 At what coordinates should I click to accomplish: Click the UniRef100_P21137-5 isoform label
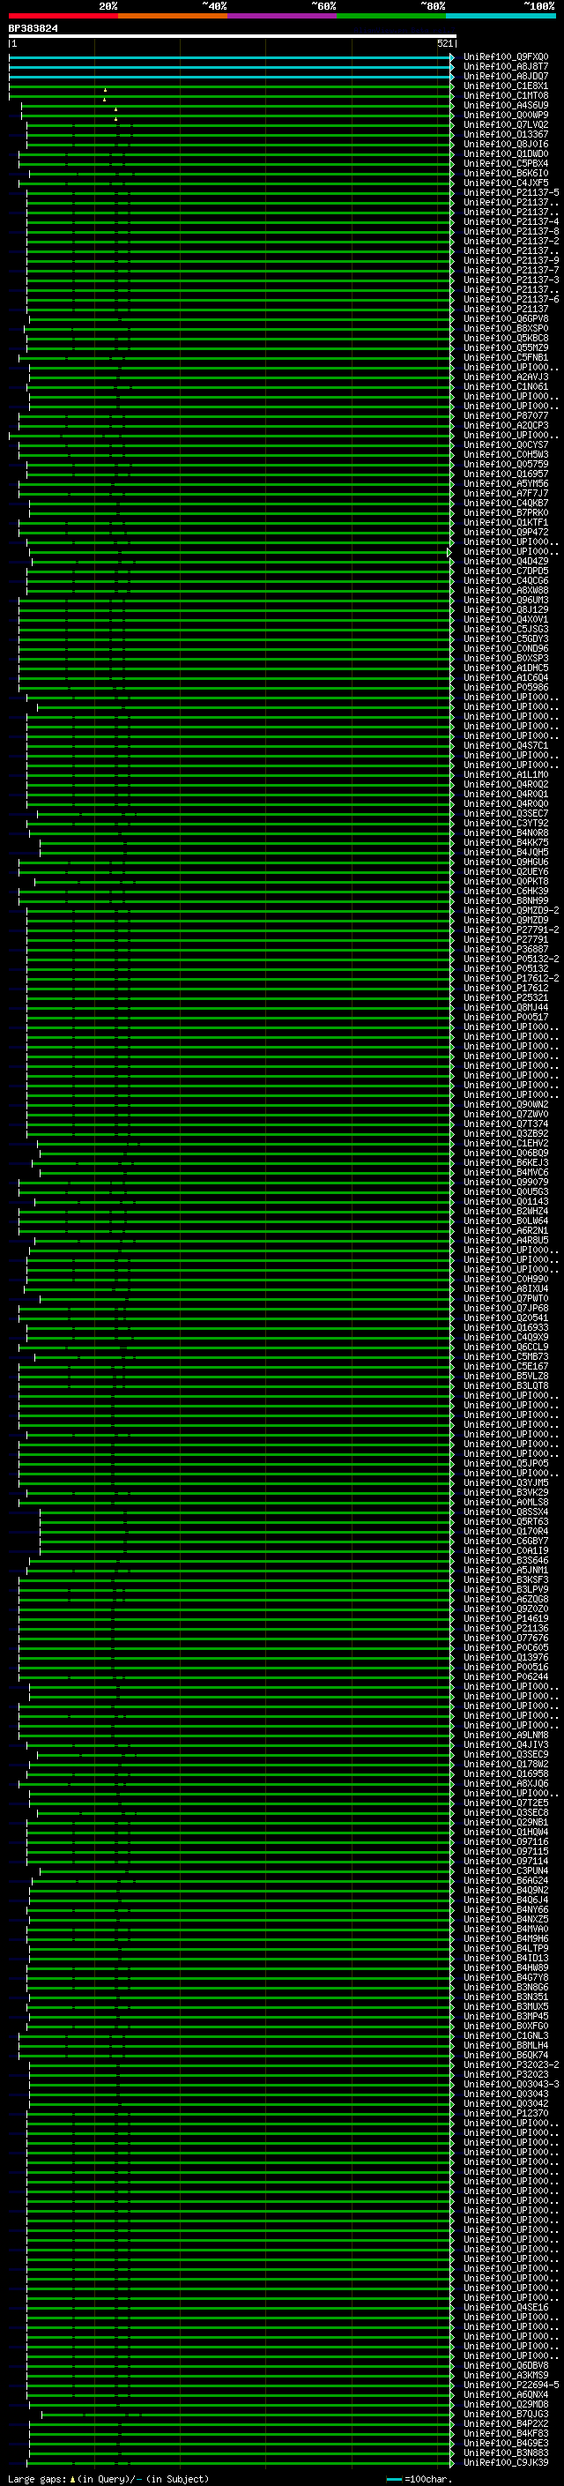pos(511,192)
